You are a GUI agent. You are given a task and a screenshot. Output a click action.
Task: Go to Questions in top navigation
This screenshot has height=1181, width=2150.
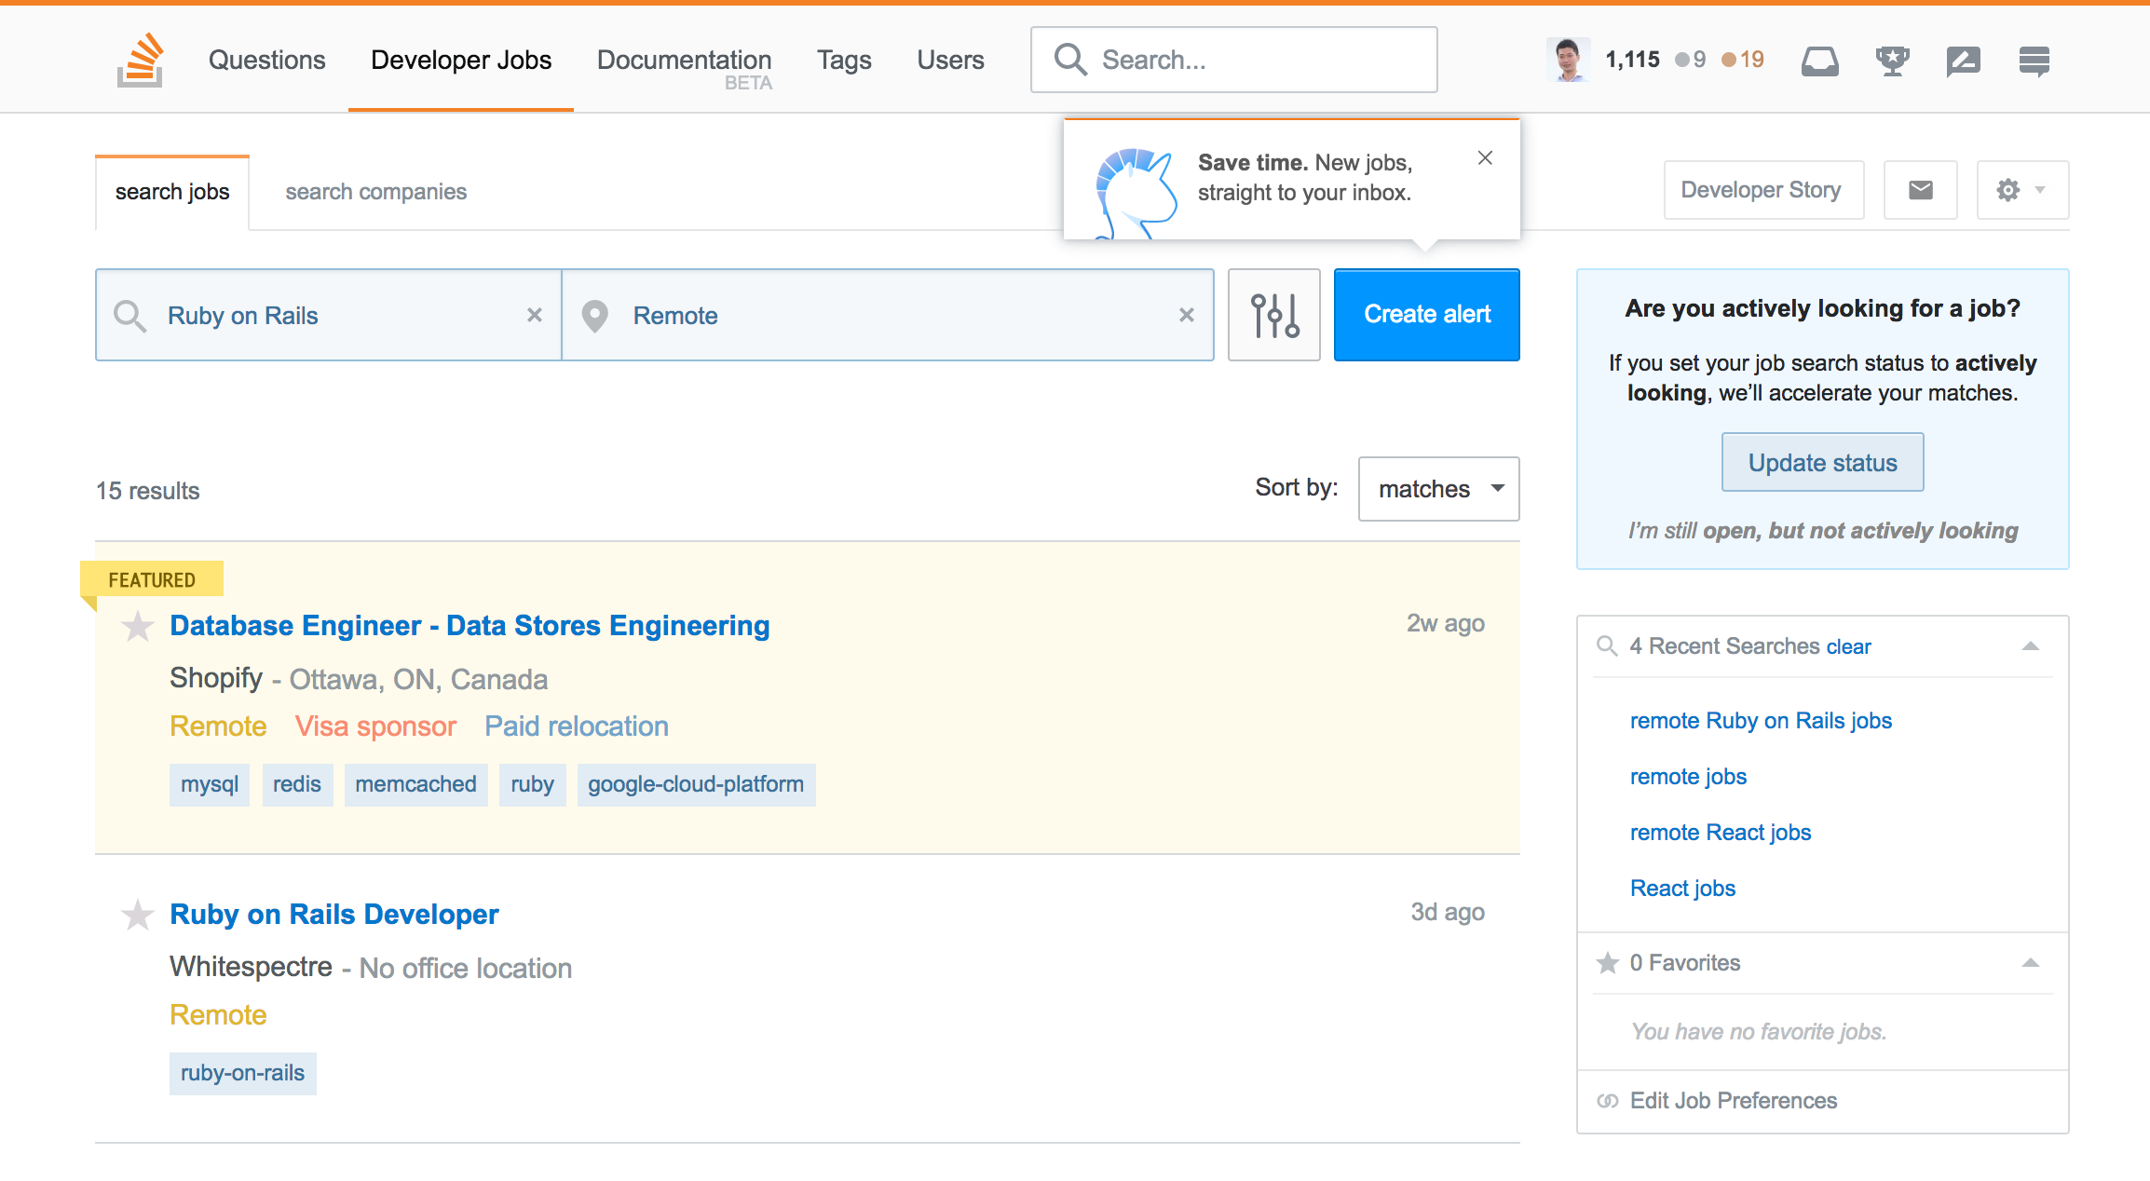[266, 60]
